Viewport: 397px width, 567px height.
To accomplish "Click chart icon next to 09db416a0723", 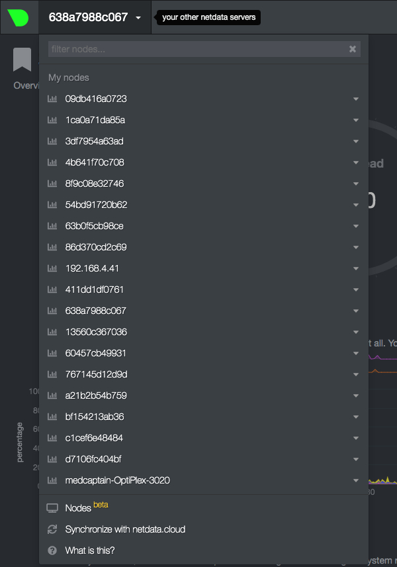I will (52, 99).
